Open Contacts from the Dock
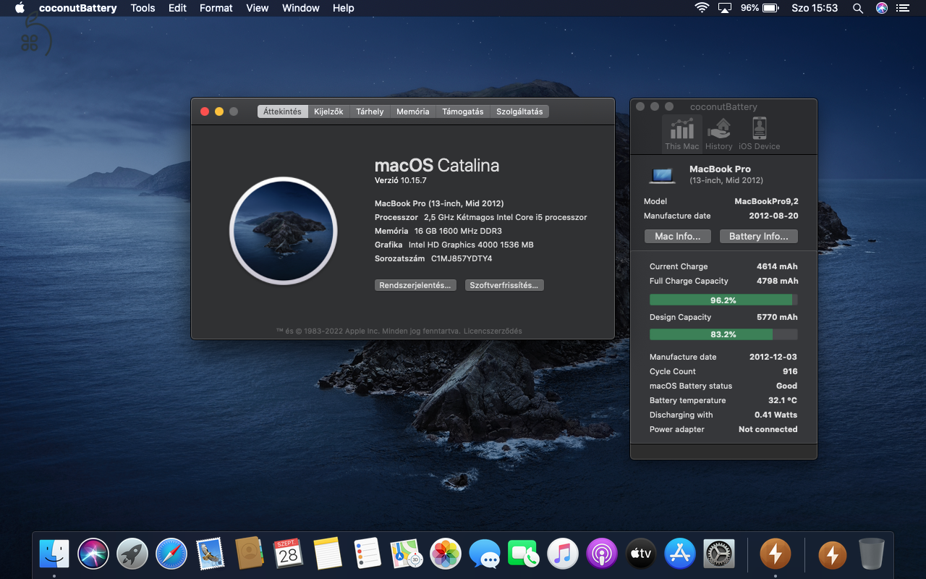The width and height of the screenshot is (926, 579). 250,554
